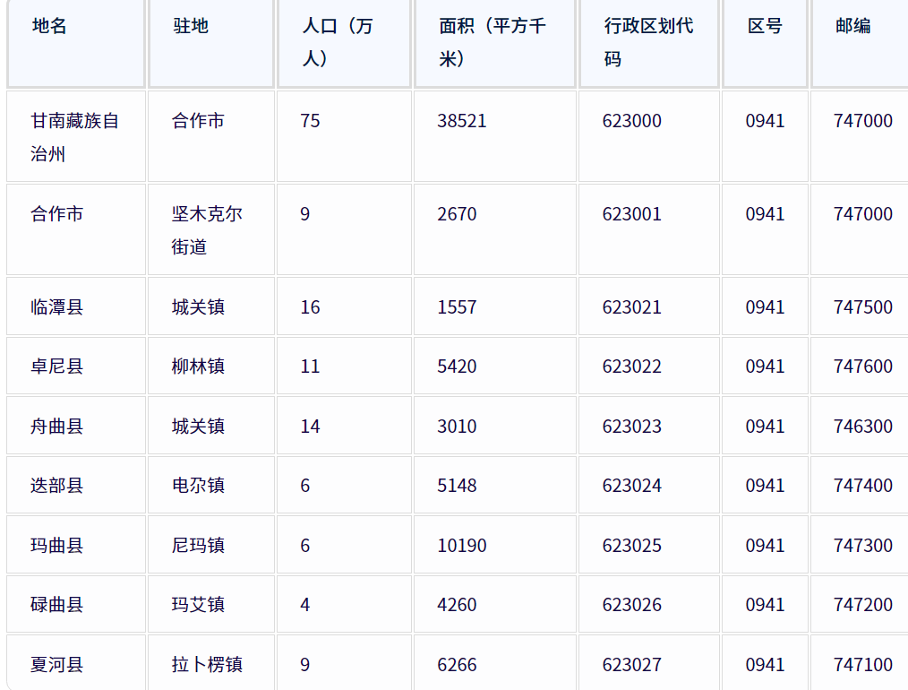The height and width of the screenshot is (690, 908).
Task: Select population value 75
Action: [x=310, y=120]
